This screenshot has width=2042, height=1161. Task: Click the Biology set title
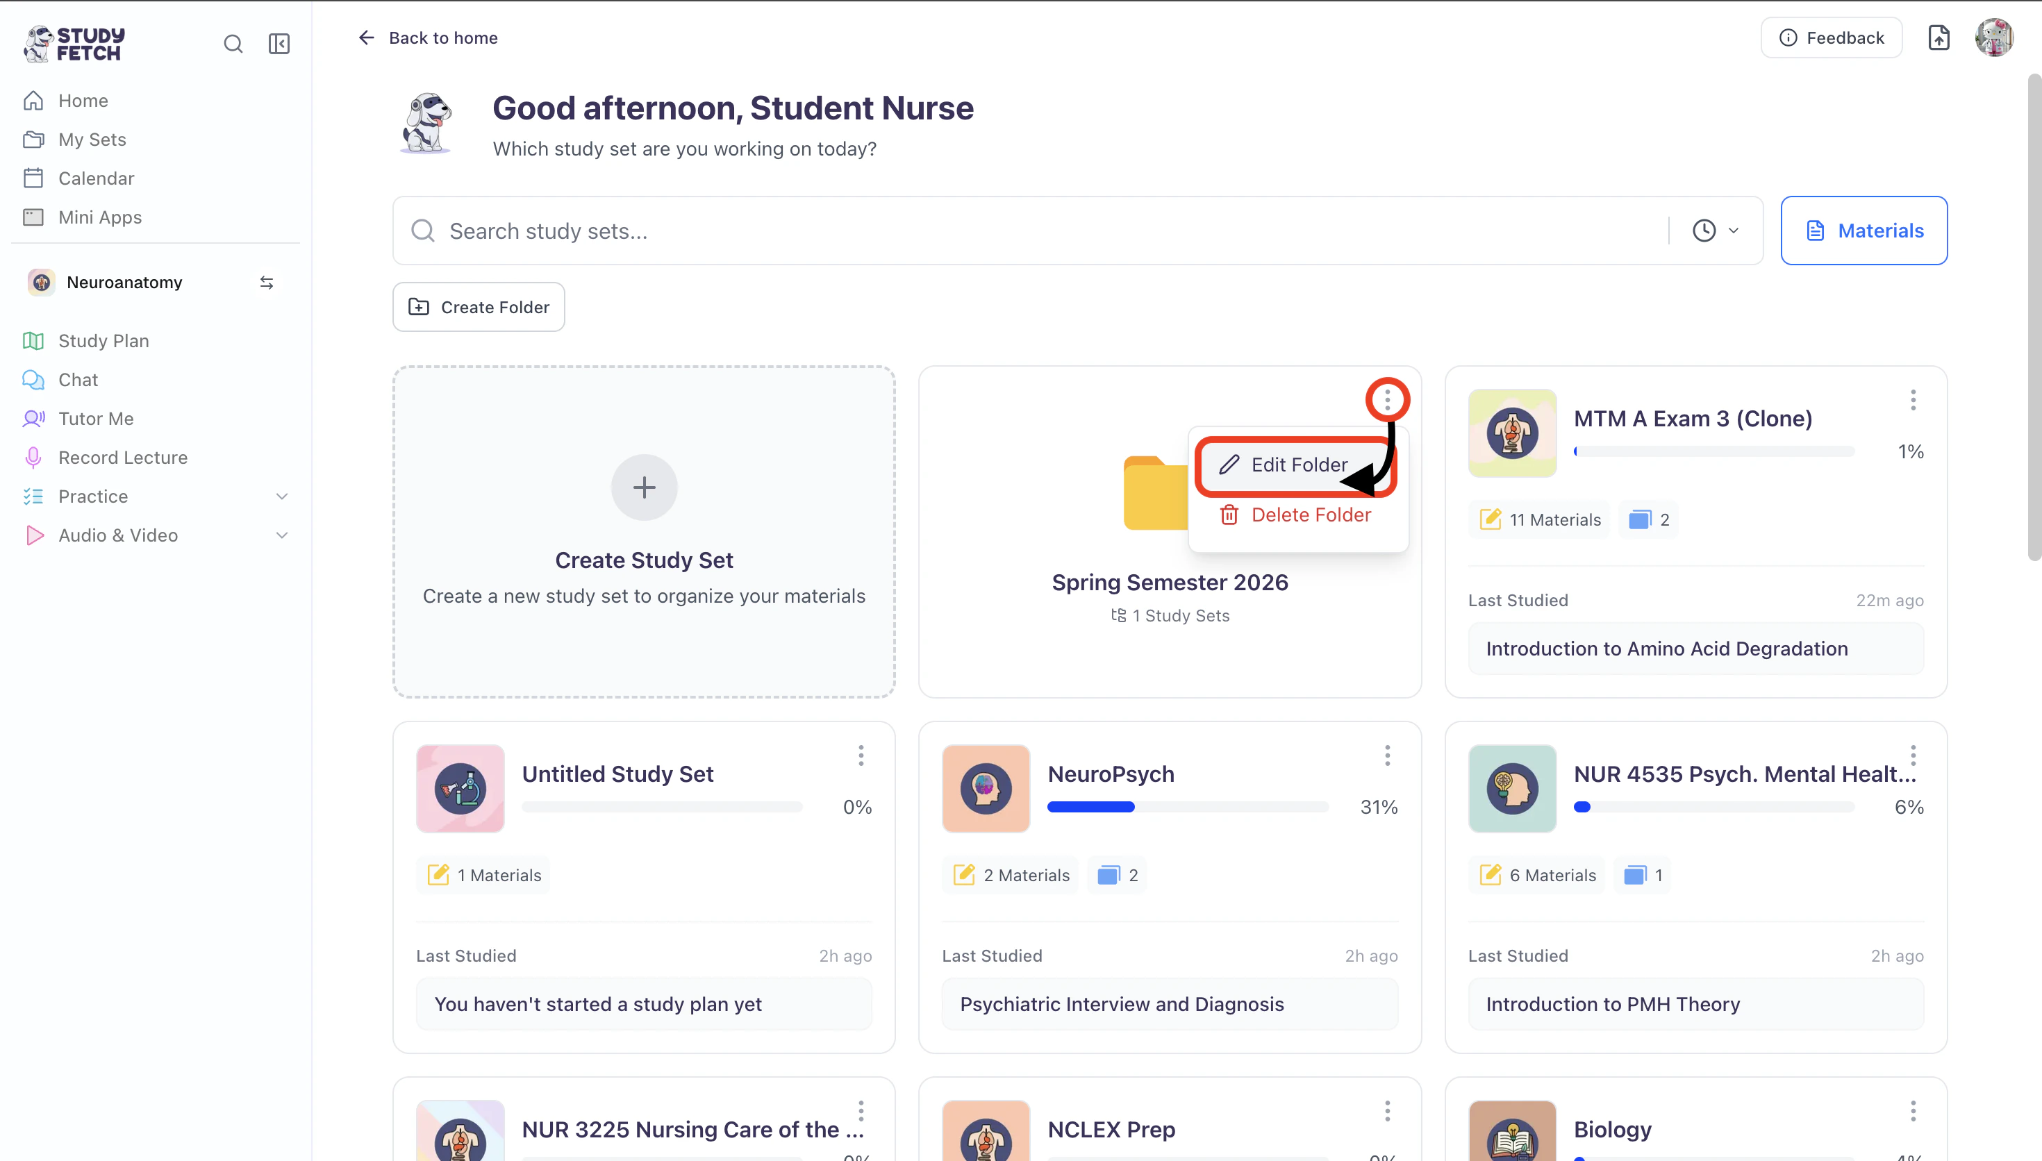pyautogui.click(x=1612, y=1130)
